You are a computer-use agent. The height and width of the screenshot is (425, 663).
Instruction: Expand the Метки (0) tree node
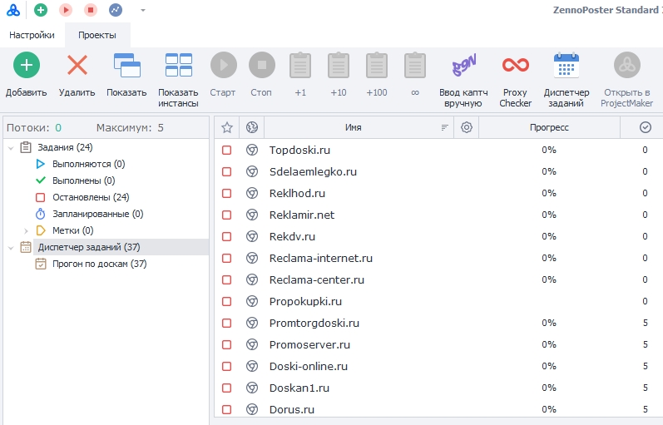click(x=27, y=231)
